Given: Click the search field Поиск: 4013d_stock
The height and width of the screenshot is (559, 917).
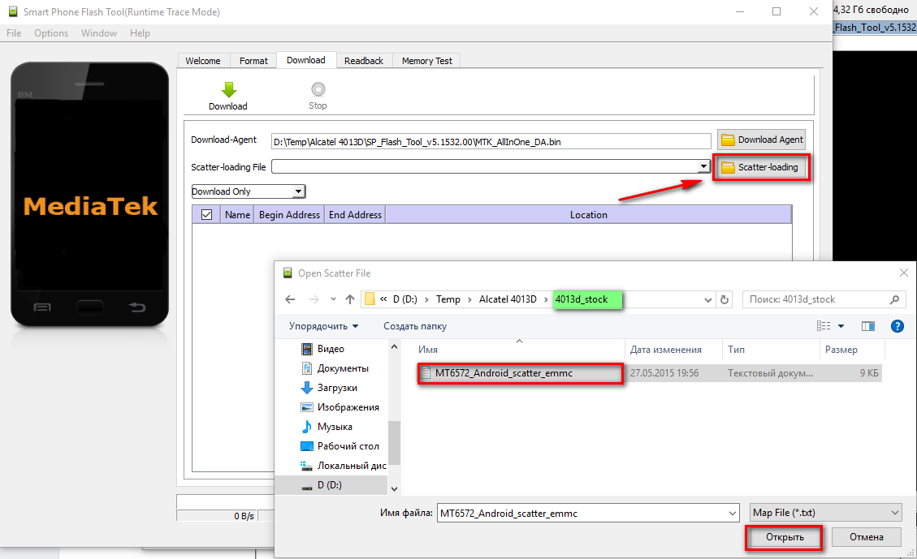Looking at the screenshot, I should [820, 299].
